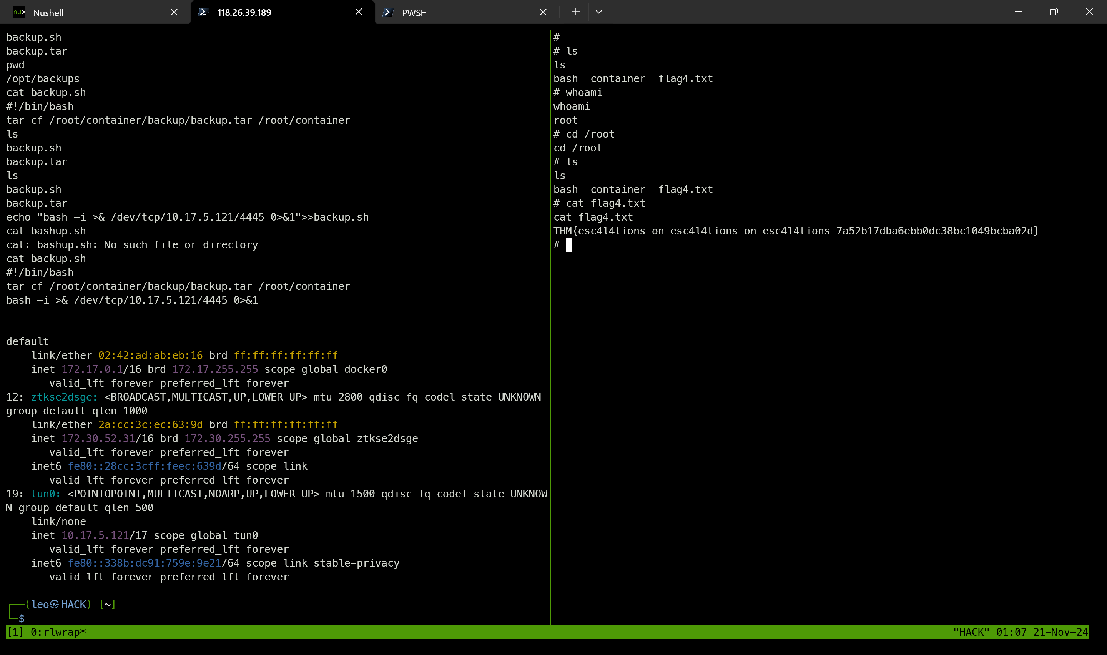Viewport: 1107px width, 655px height.
Task: Click the MAC address 02:42:ad:ab:eb:16
Action: point(150,355)
